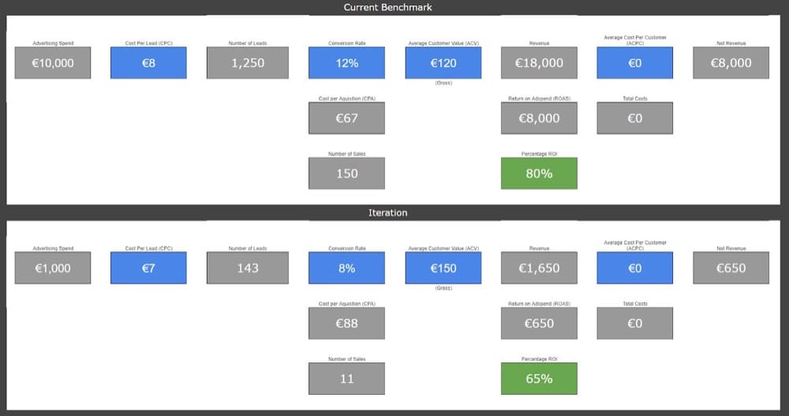The image size is (789, 416).
Task: Click the €150 Average Customer Value field
Action: click(x=443, y=268)
